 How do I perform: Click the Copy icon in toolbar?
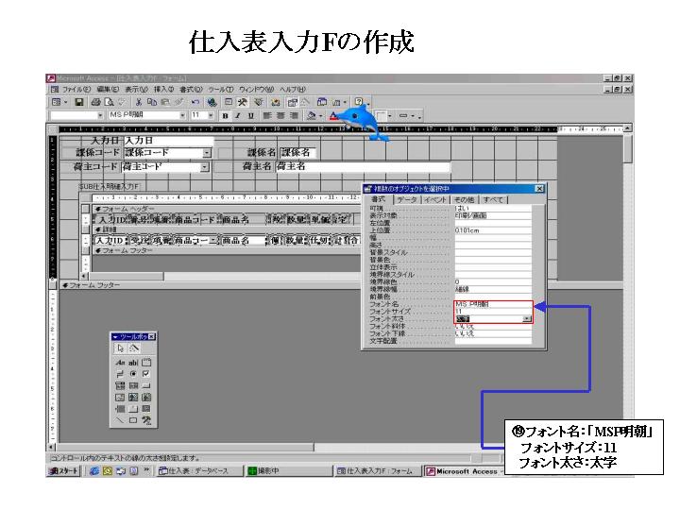point(152,102)
